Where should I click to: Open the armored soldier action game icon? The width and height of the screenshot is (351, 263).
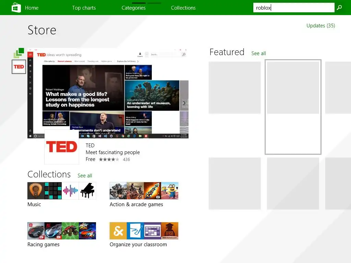(135, 191)
